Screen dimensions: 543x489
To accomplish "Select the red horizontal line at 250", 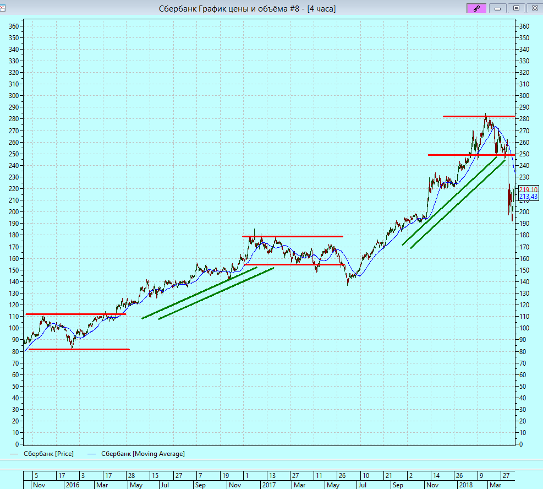I will click(x=471, y=155).
